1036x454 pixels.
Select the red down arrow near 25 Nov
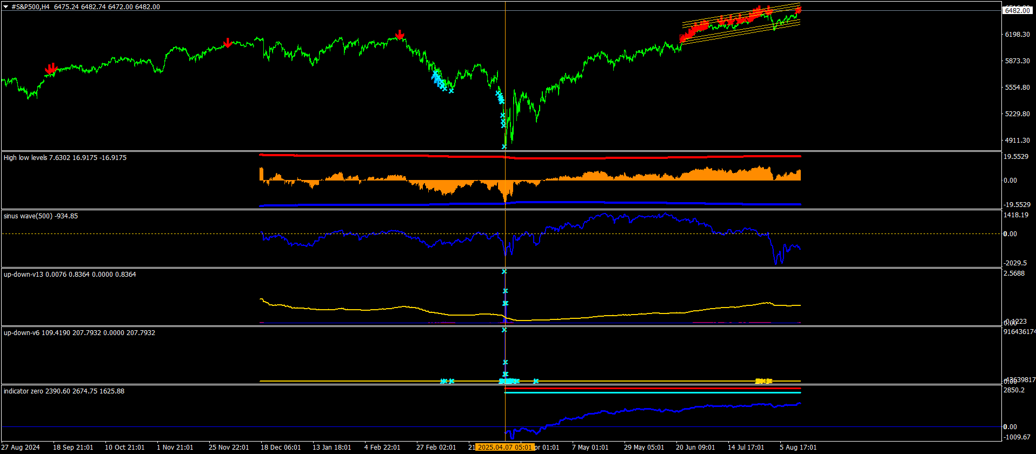click(228, 43)
